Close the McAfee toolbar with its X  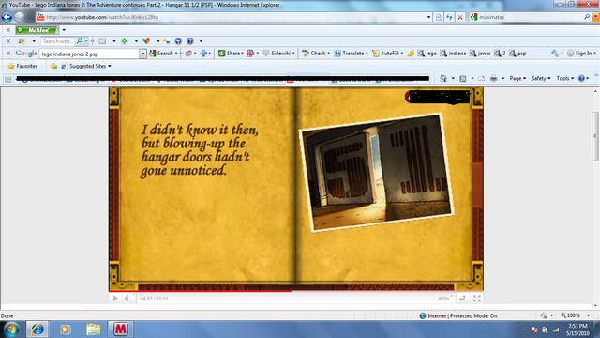[8, 30]
